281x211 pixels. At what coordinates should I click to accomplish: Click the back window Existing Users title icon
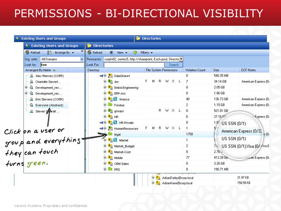pos(18,38)
